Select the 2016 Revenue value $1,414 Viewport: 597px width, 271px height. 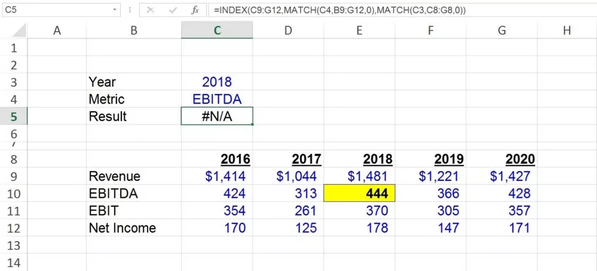point(217,176)
